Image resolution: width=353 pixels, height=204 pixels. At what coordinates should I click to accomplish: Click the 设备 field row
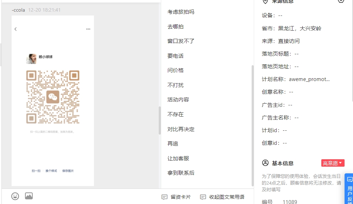[x=272, y=16]
